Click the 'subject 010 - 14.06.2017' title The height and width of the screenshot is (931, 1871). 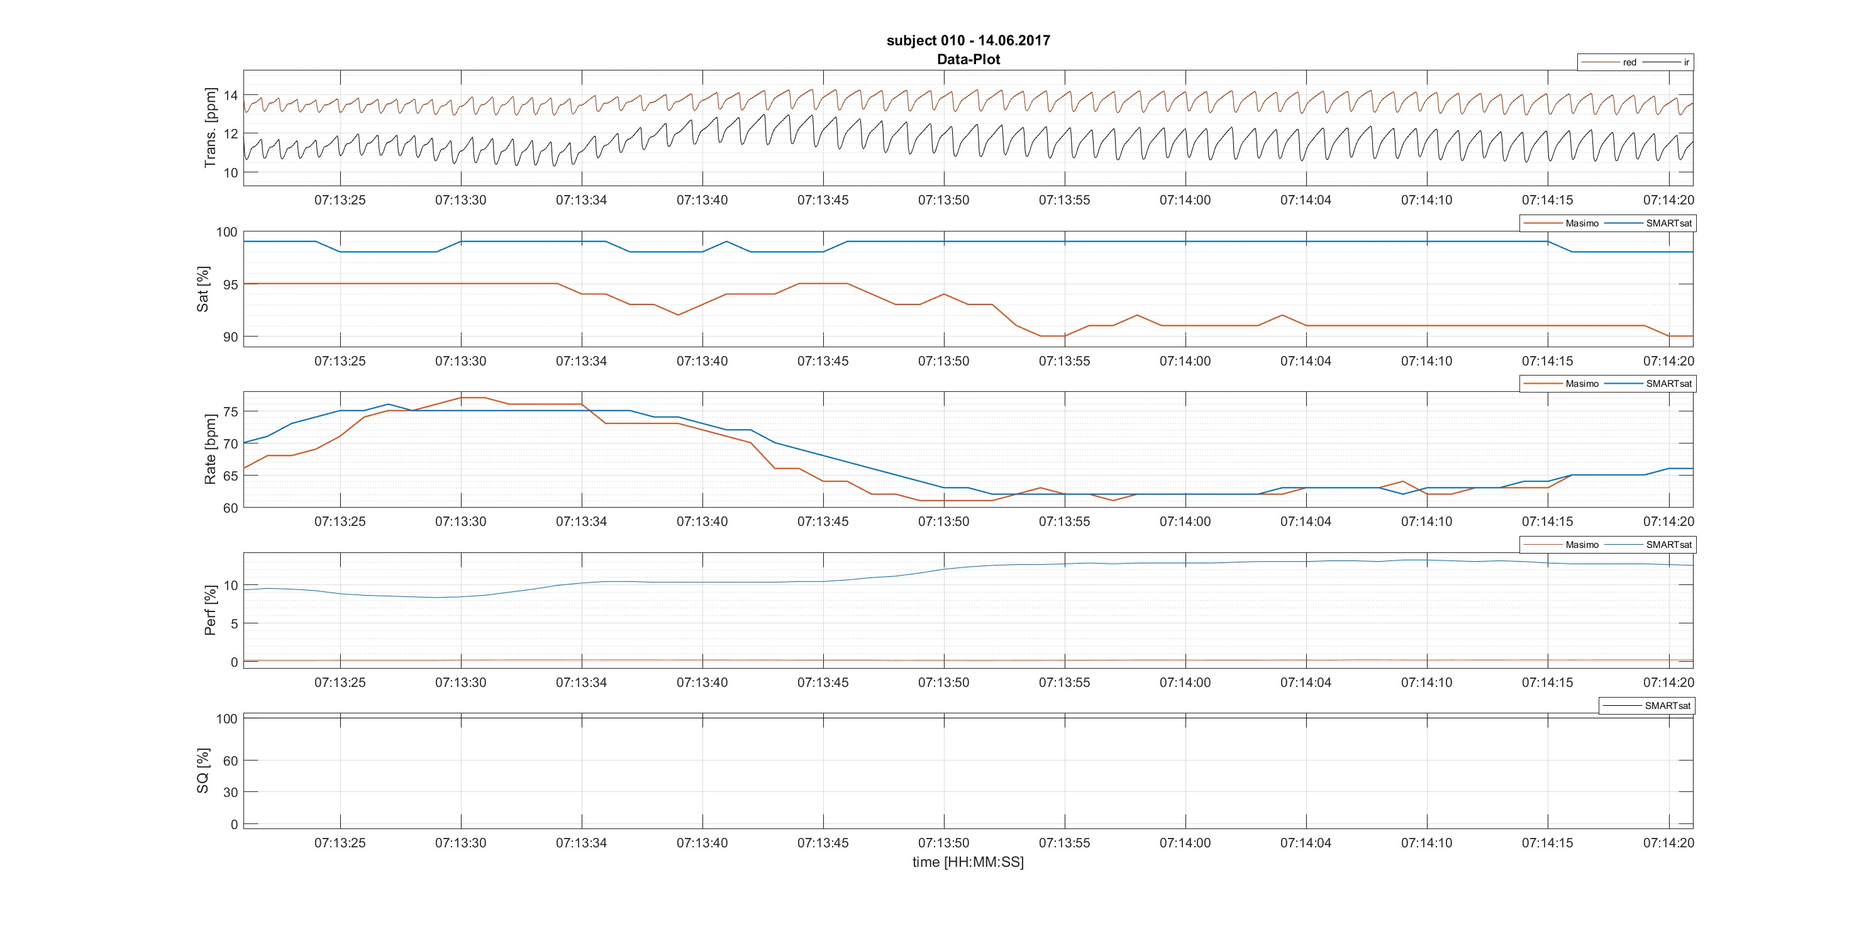968,41
